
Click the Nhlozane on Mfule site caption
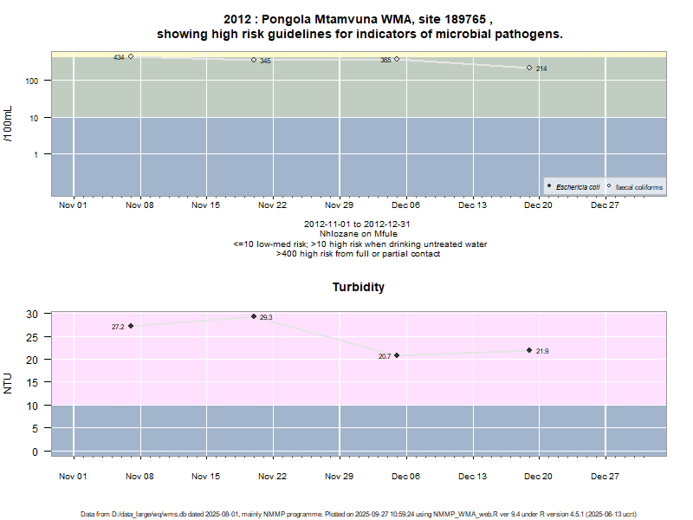[359, 234]
